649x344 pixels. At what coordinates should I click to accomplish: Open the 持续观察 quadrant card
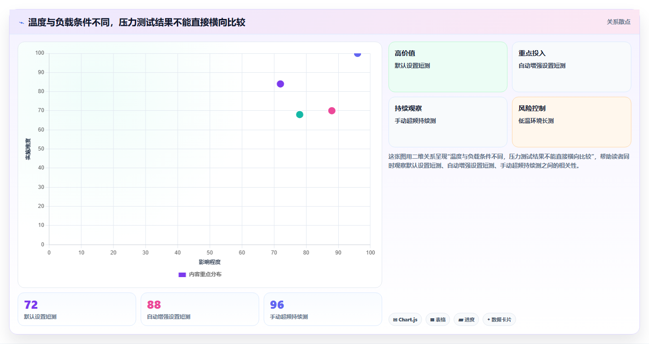point(448,122)
